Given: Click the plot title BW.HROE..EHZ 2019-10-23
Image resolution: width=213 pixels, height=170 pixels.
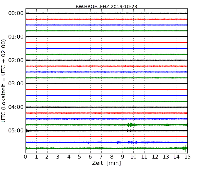Looking at the screenshot, I should (106, 7).
